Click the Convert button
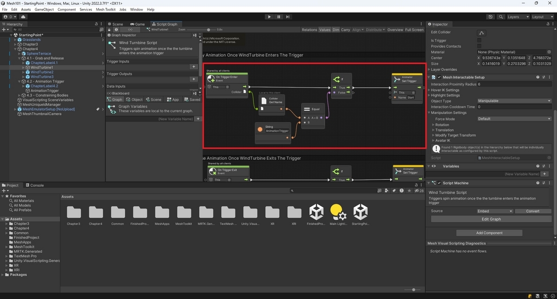Viewport: 557px width, 299px height. pyautogui.click(x=533, y=211)
